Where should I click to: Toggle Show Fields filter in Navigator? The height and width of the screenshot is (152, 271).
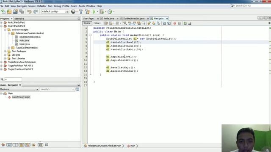(x=9, y=145)
